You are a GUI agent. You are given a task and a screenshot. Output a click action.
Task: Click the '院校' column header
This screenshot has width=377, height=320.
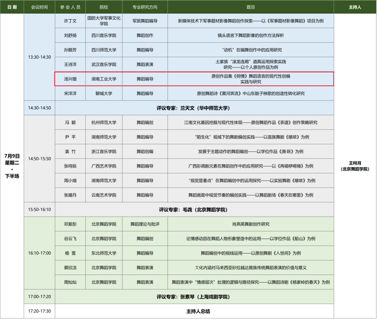pos(104,7)
